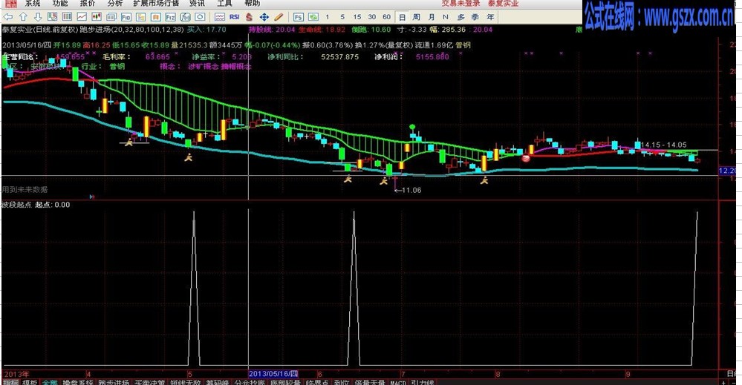
Task: Click the F5 toolbar icon
Action: tap(298, 17)
